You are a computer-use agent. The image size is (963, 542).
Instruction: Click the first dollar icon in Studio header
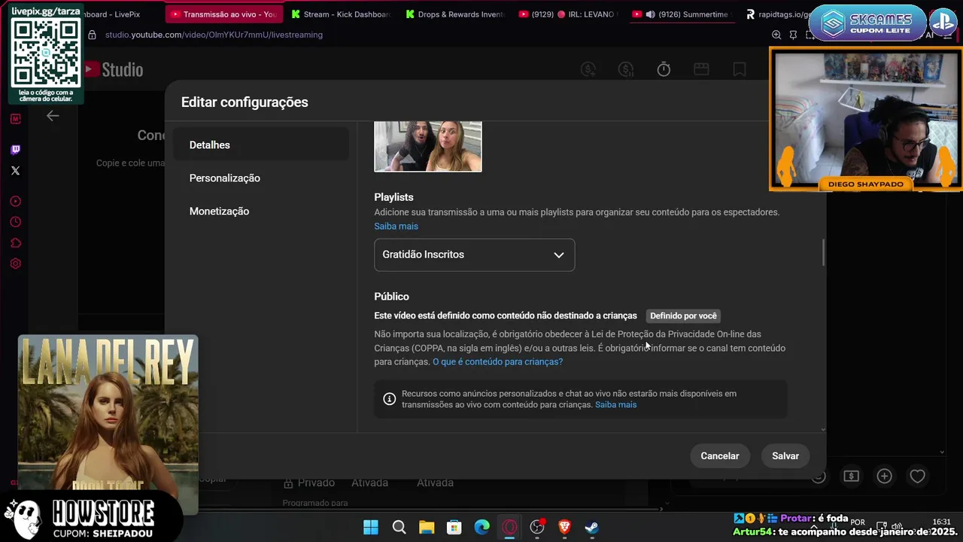click(x=588, y=69)
